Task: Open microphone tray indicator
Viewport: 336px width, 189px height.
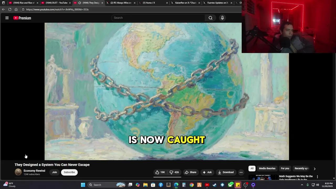Action: 308,185
